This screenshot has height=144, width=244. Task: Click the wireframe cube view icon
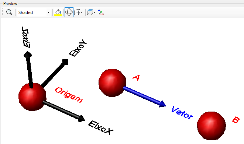tap(77, 12)
